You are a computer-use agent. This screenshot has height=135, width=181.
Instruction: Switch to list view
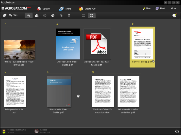click(x=84, y=16)
